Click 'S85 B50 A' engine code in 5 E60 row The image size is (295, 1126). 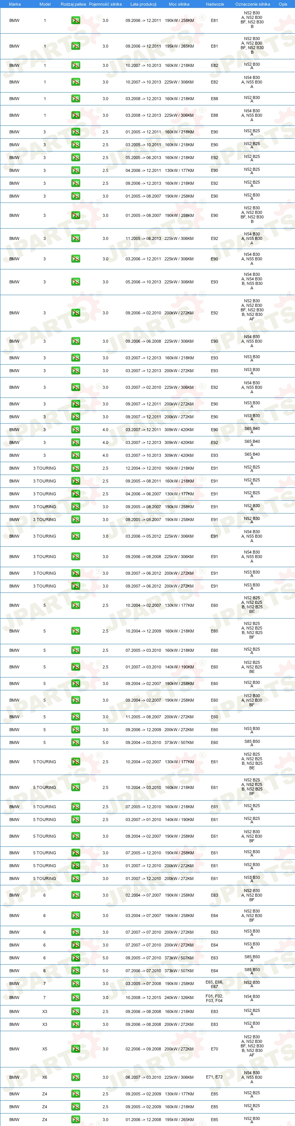point(252,742)
